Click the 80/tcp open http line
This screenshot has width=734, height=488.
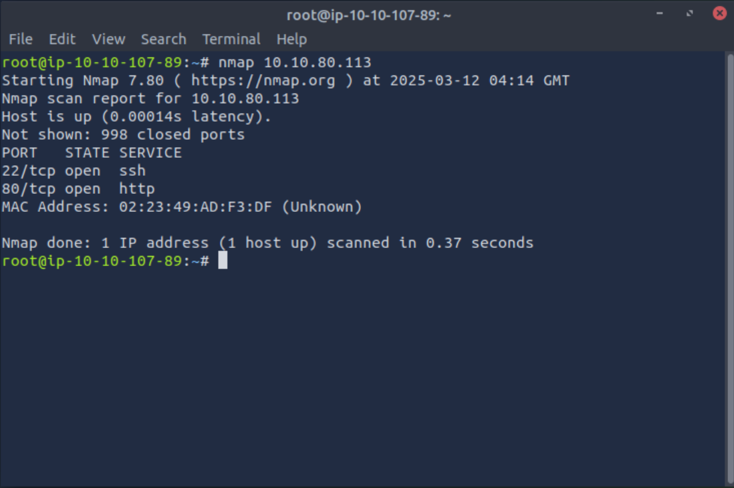coord(78,189)
